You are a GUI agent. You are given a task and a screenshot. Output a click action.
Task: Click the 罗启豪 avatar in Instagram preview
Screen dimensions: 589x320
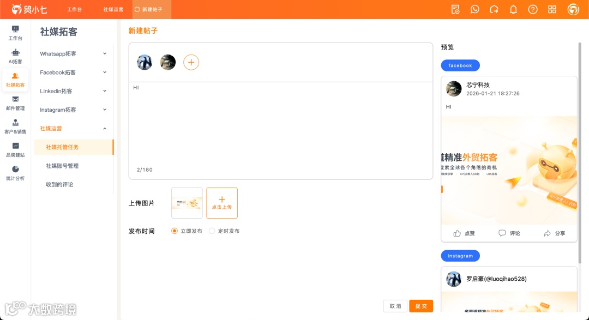pos(454,279)
